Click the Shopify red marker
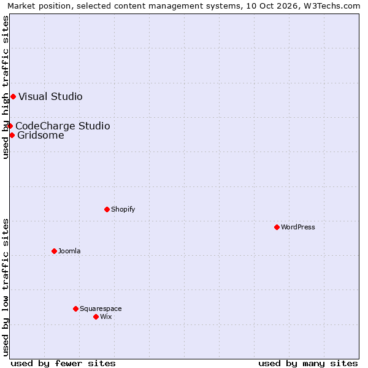Screen dimensions: 368x368 (x=107, y=209)
